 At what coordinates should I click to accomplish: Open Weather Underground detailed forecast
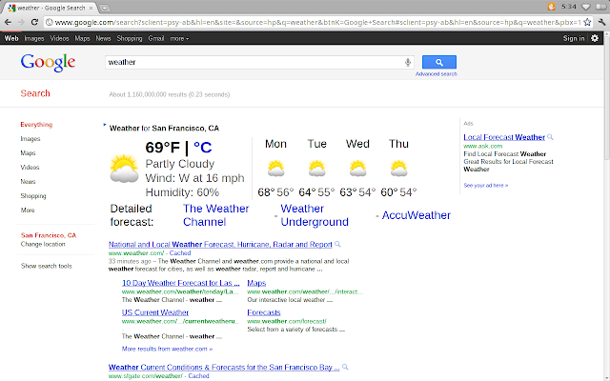click(x=315, y=215)
